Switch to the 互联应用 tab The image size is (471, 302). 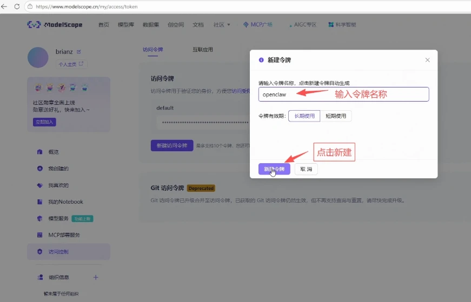pyautogui.click(x=203, y=50)
